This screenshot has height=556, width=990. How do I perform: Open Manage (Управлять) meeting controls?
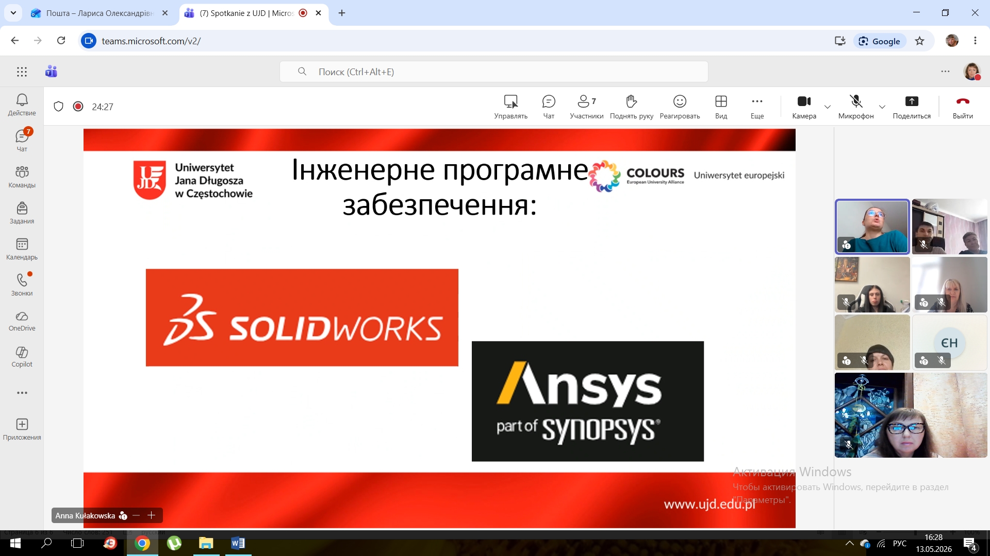(x=510, y=107)
